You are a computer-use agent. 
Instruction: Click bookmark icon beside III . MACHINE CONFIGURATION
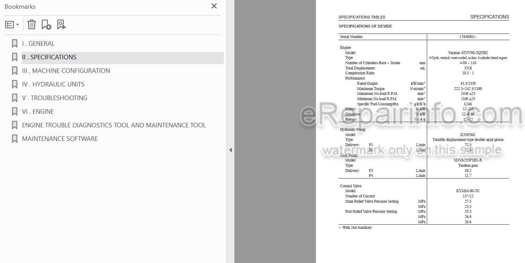pos(15,71)
